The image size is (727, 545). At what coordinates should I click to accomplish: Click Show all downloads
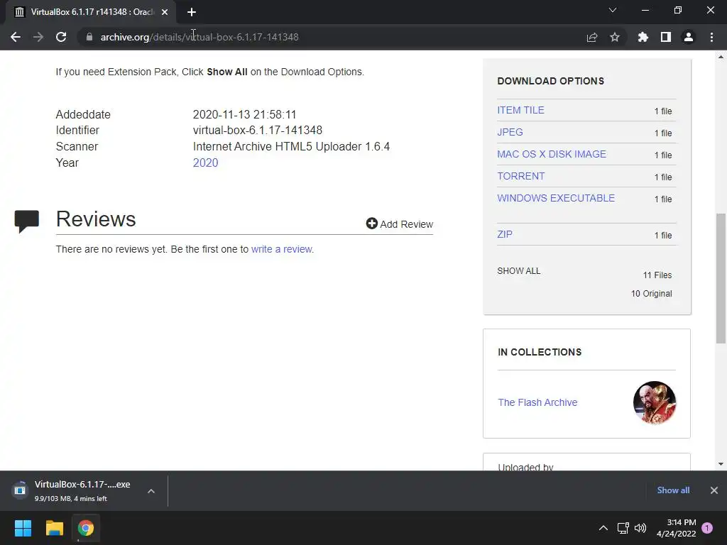[x=673, y=490]
